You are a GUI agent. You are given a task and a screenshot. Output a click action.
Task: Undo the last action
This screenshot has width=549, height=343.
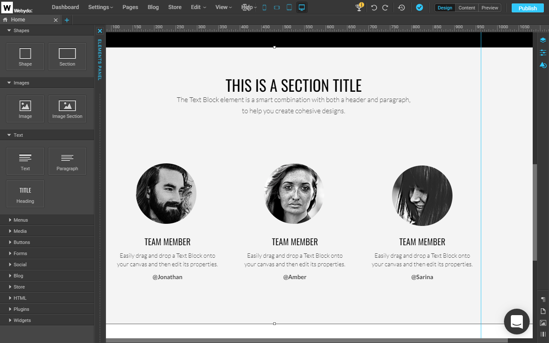[x=374, y=7]
